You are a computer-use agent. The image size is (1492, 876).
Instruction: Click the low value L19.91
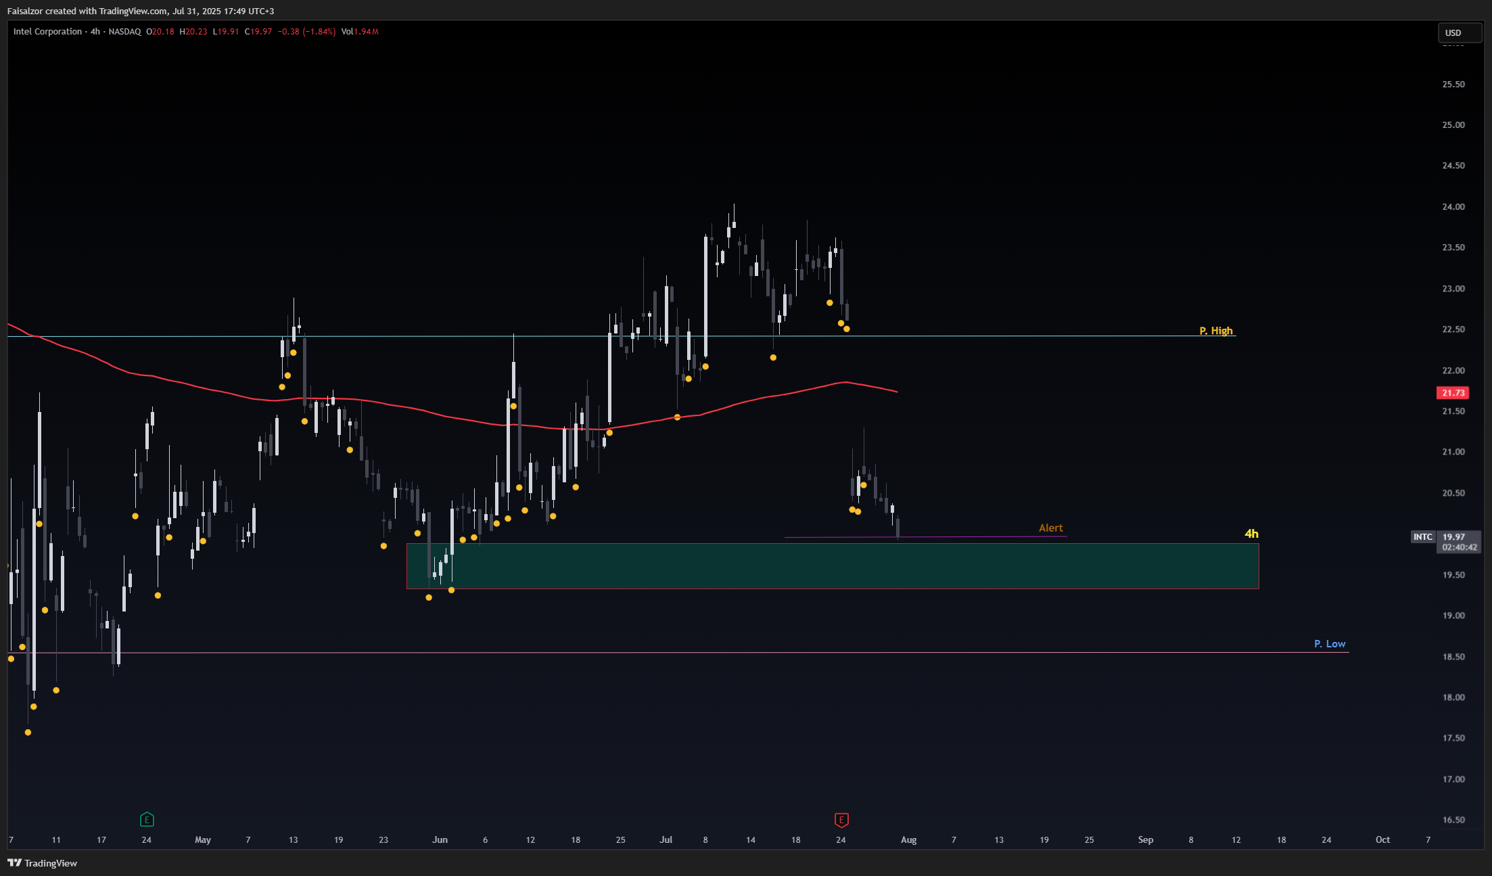(226, 32)
